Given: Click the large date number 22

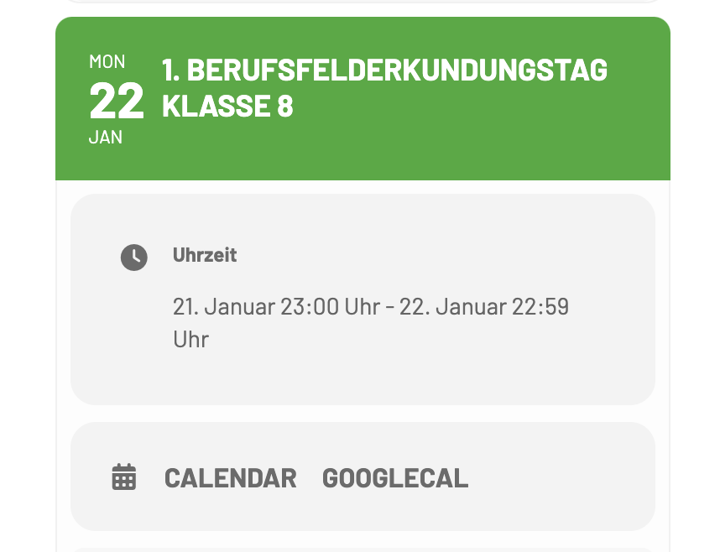Looking at the screenshot, I should click(x=117, y=101).
